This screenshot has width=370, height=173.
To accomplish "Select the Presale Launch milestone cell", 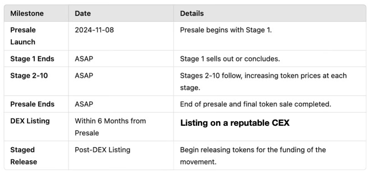I will (23, 36).
